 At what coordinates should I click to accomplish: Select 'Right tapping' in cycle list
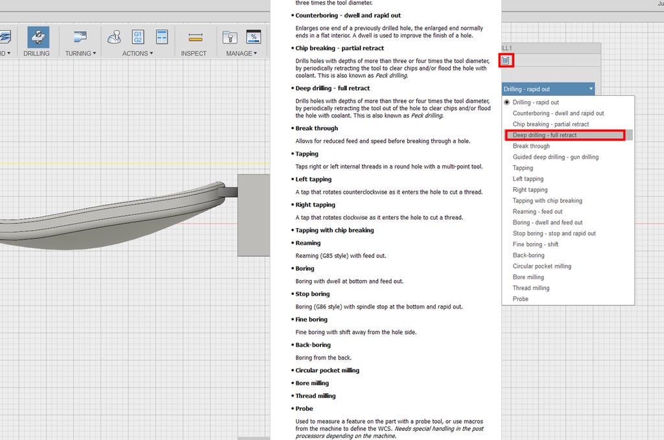coord(568,190)
